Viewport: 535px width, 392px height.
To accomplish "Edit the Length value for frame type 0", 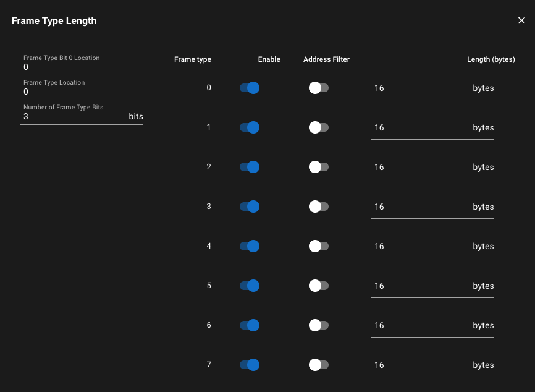I will tap(420, 88).
